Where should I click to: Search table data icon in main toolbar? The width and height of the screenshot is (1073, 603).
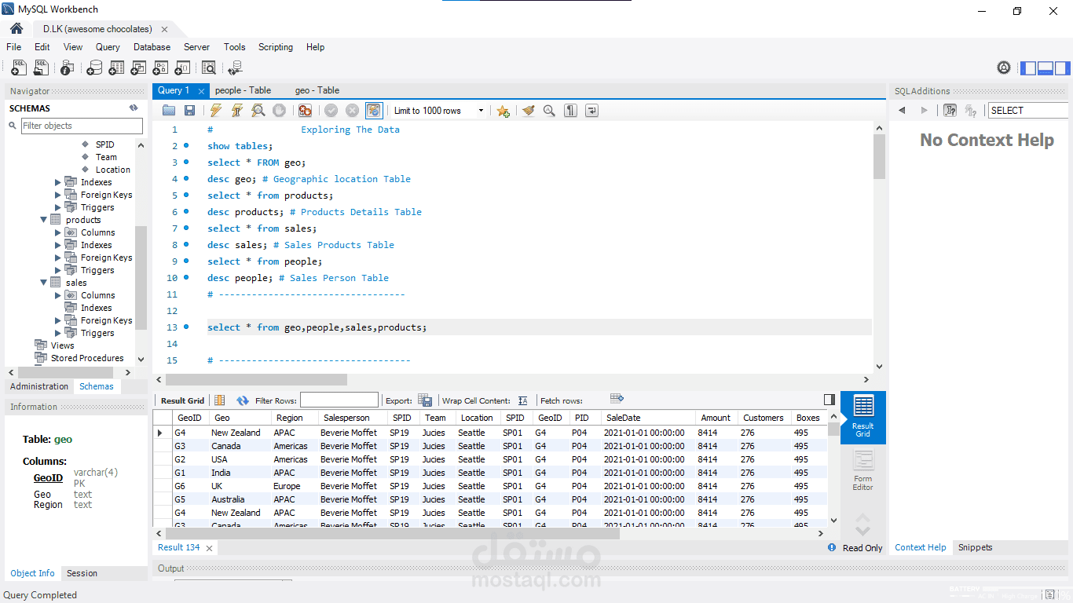coord(209,68)
